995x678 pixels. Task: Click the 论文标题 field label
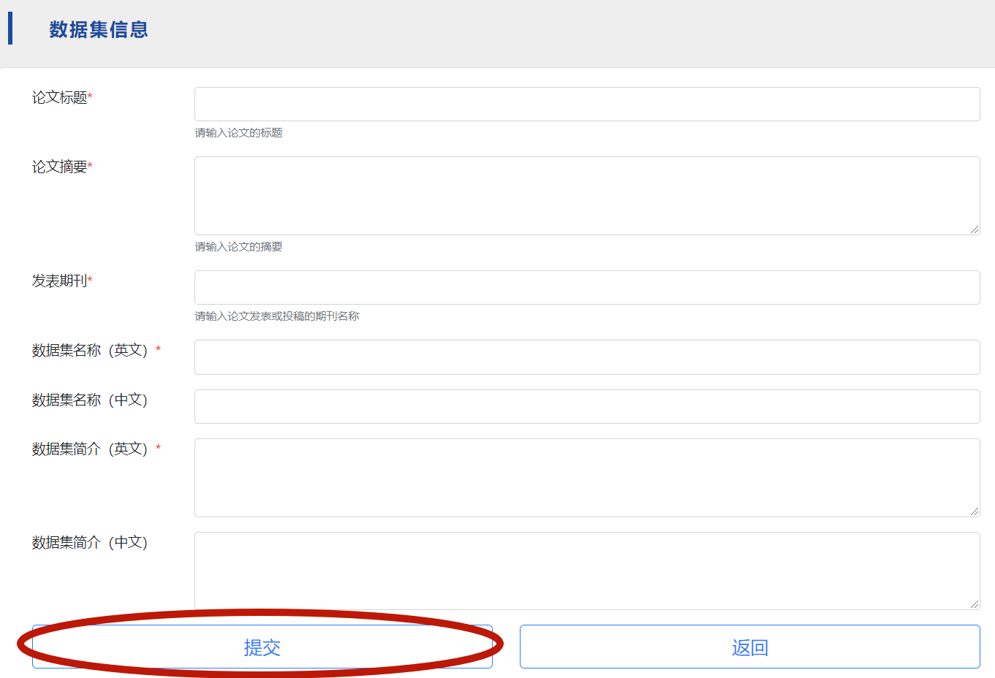pyautogui.click(x=60, y=98)
